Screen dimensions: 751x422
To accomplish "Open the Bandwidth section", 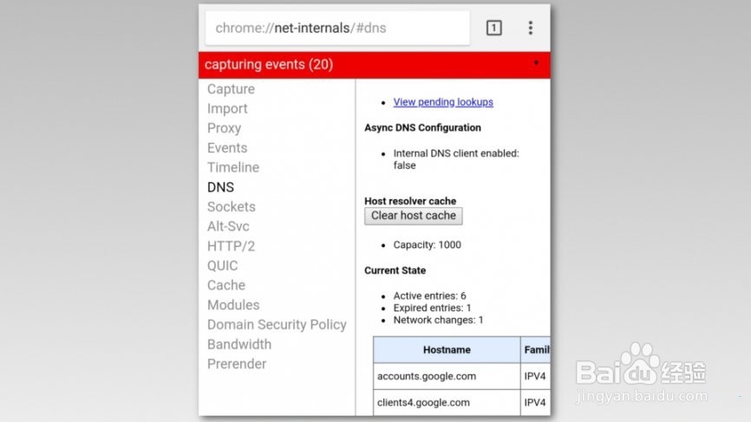I will [x=239, y=344].
